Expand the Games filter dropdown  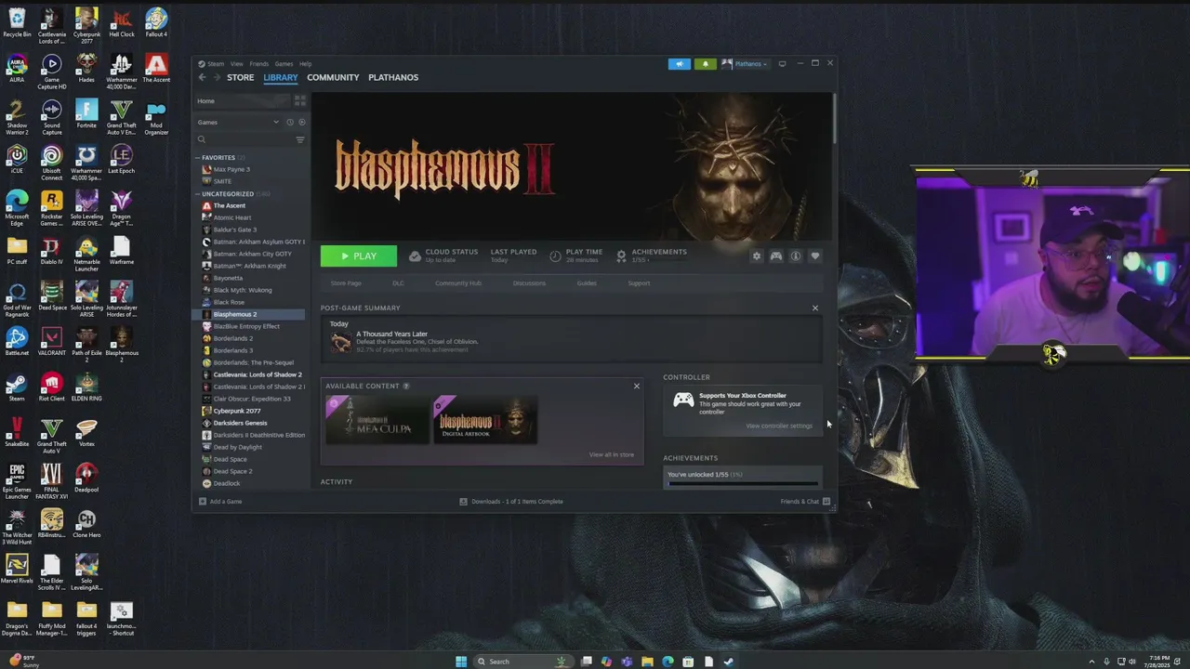coord(237,123)
